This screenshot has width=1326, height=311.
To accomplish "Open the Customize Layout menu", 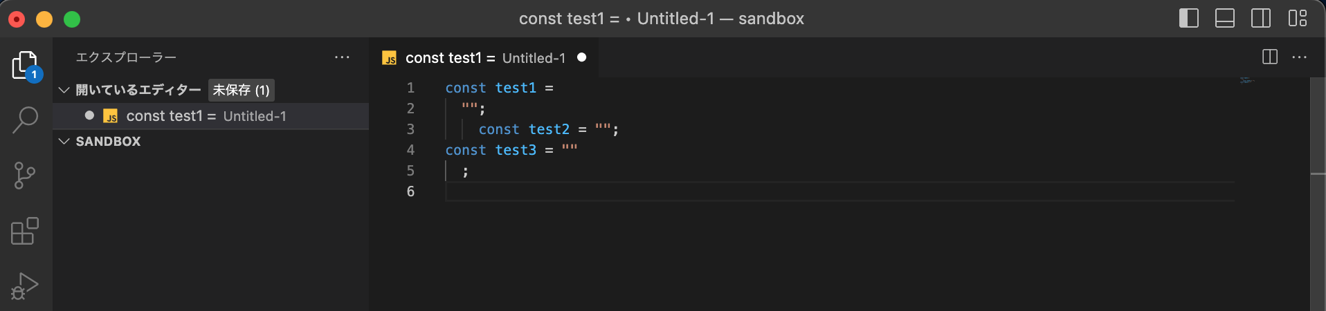I will click(1298, 19).
